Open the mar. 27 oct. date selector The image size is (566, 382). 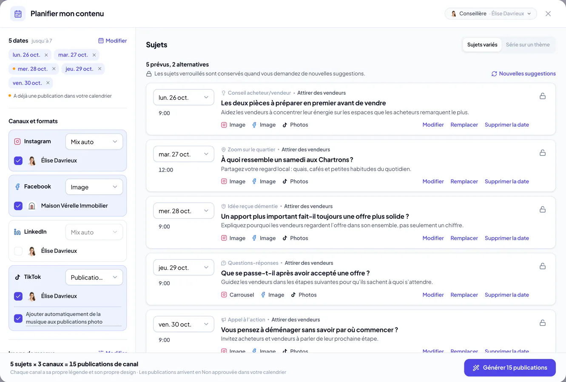coord(184,154)
